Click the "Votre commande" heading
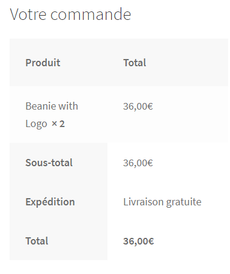This screenshot has width=230, height=274. click(x=70, y=14)
